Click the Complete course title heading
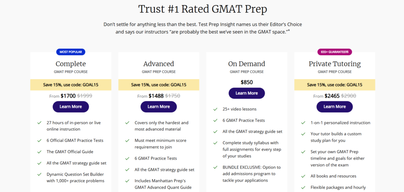 pyautogui.click(x=71, y=64)
